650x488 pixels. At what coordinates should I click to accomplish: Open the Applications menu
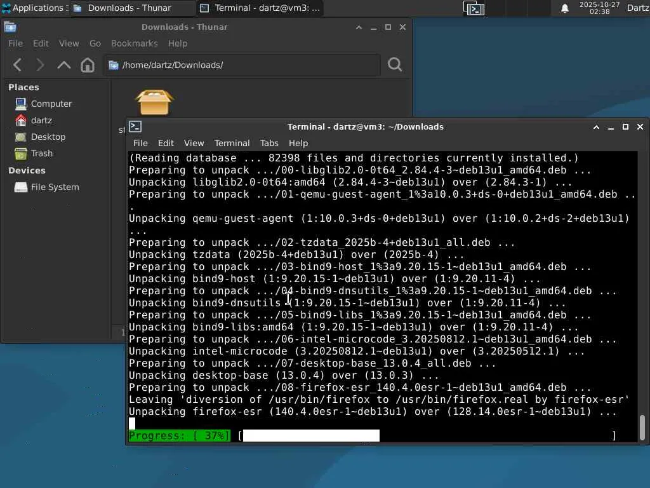coord(34,8)
